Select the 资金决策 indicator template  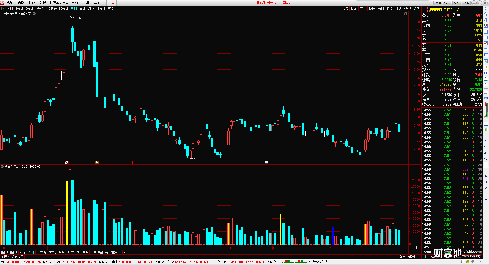coord(111,252)
